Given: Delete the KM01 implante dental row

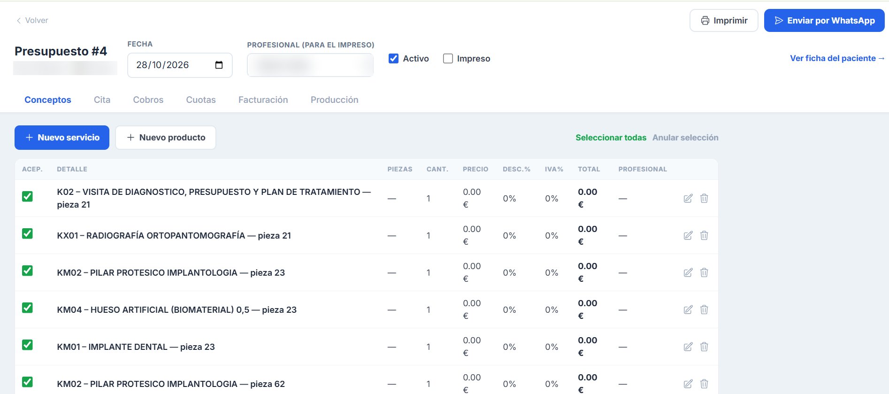Looking at the screenshot, I should pos(704,347).
